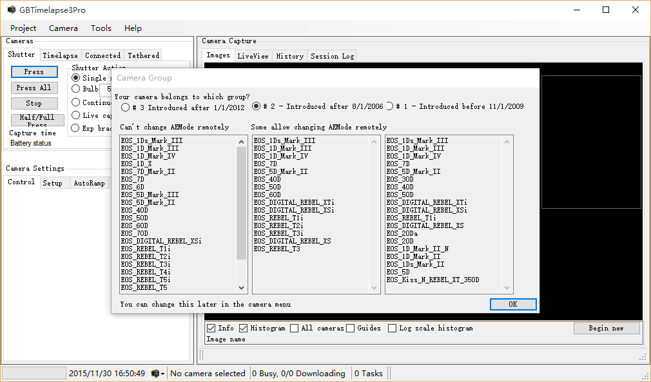Click the Press shutter button
Screen dimensions: 651x382
pyautogui.click(x=34, y=72)
